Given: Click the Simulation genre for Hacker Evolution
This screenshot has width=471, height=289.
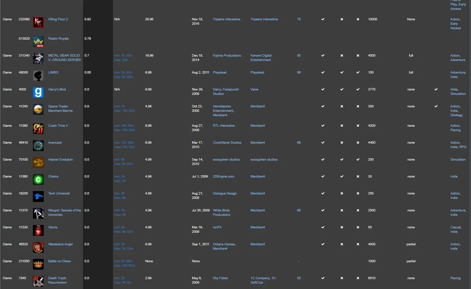Looking at the screenshot, I should [x=458, y=160].
